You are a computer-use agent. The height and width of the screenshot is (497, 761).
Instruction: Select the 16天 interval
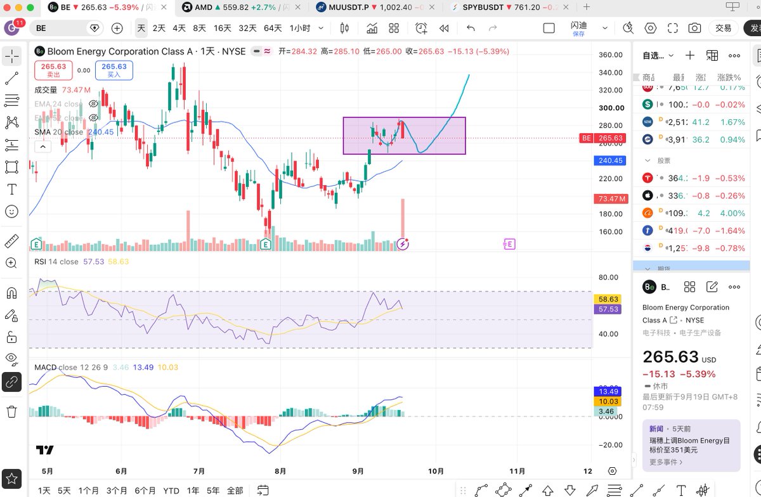tap(223, 29)
